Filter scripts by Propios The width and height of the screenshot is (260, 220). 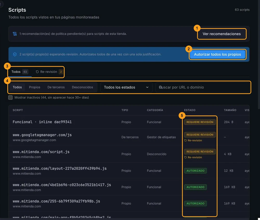point(35,87)
